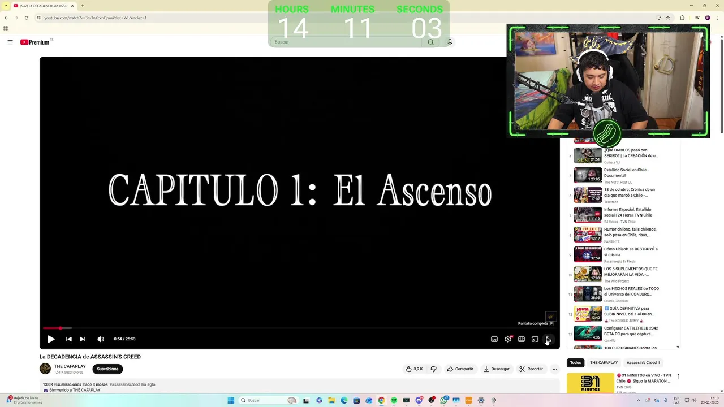This screenshot has width=724, height=407.
Task: Clip the video with Recortar
Action: point(531,369)
